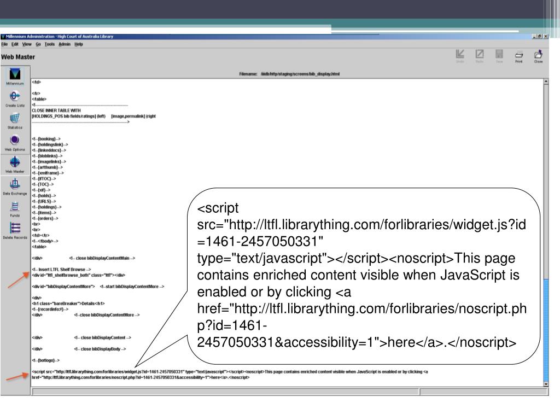The height and width of the screenshot is (420, 560).
Task: Click the line '<!--{recordinfo:#}-->'
Action: point(50,310)
